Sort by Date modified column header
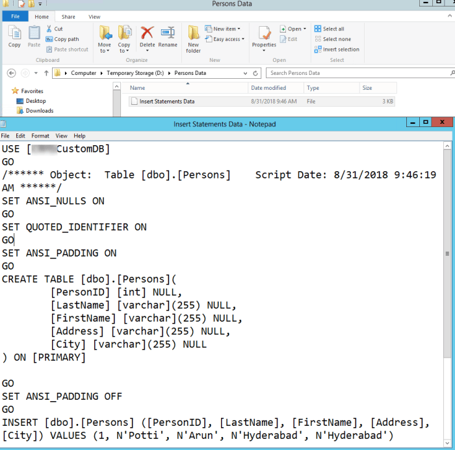Viewport: 455px width, 450px height. pos(276,88)
